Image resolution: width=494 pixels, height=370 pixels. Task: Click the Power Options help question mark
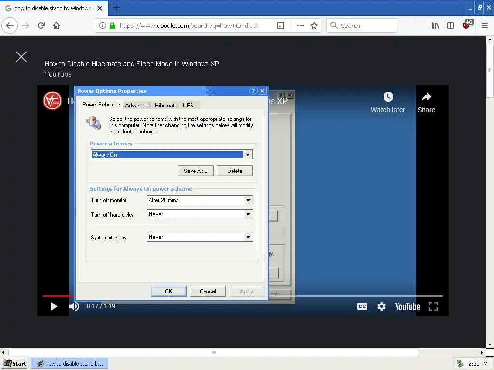click(x=253, y=91)
